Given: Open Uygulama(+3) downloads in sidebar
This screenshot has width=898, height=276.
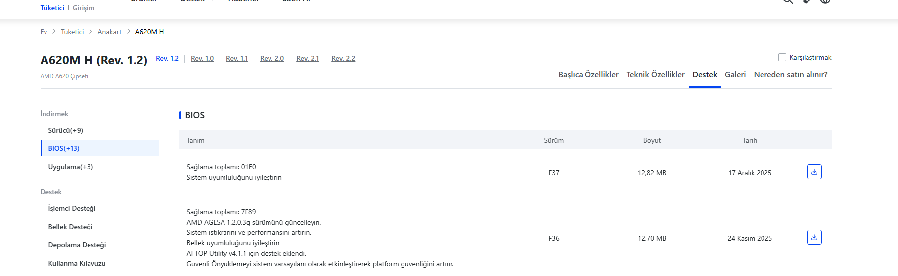Looking at the screenshot, I should pyautogui.click(x=71, y=167).
